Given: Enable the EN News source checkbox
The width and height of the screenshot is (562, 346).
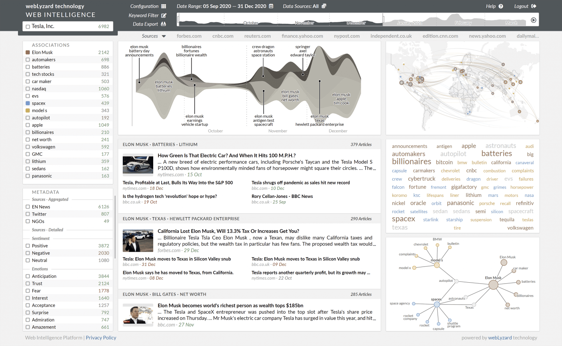Looking at the screenshot, I should coord(28,207).
